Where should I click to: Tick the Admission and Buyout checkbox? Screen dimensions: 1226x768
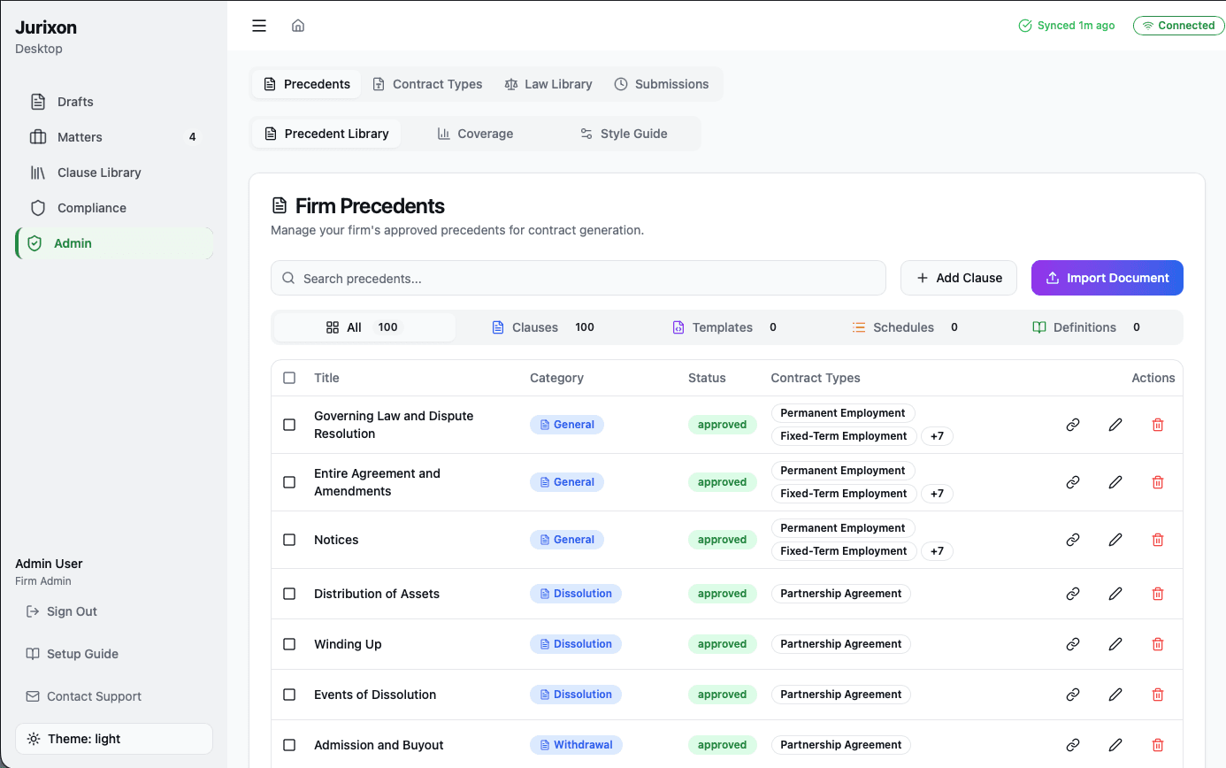(x=289, y=745)
